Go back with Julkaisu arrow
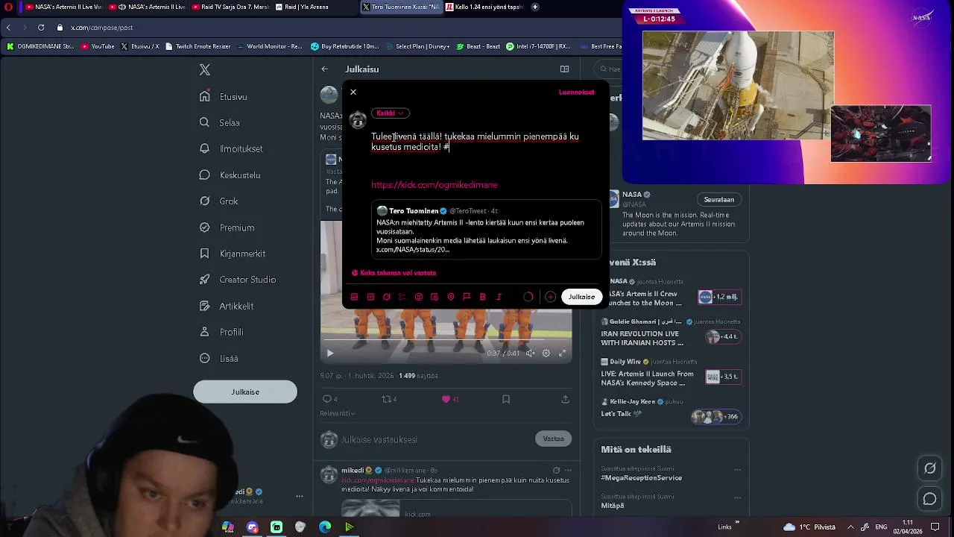The height and width of the screenshot is (537, 954). (325, 69)
